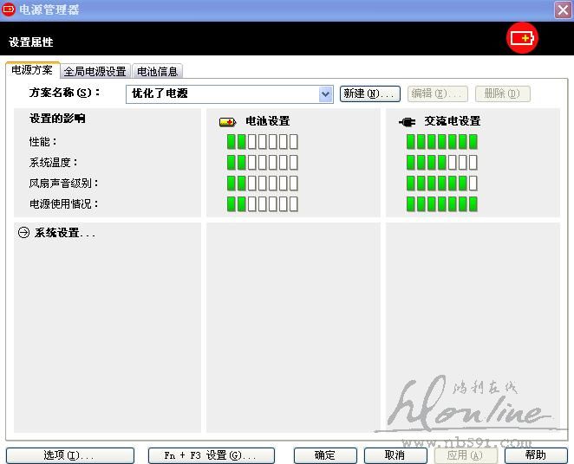Click the 应用(A) button

[466, 455]
